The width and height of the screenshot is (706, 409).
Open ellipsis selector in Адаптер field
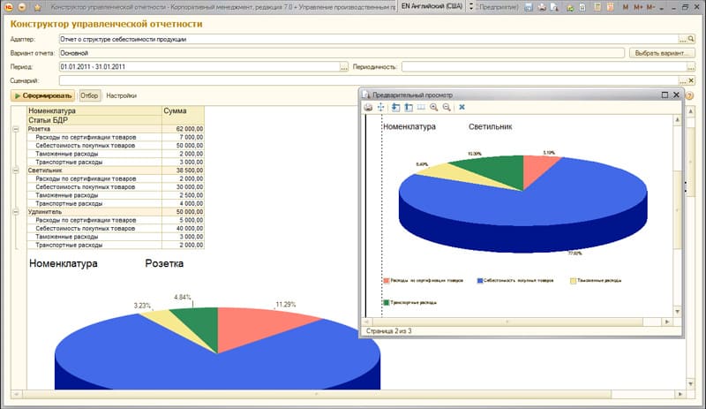pos(682,39)
